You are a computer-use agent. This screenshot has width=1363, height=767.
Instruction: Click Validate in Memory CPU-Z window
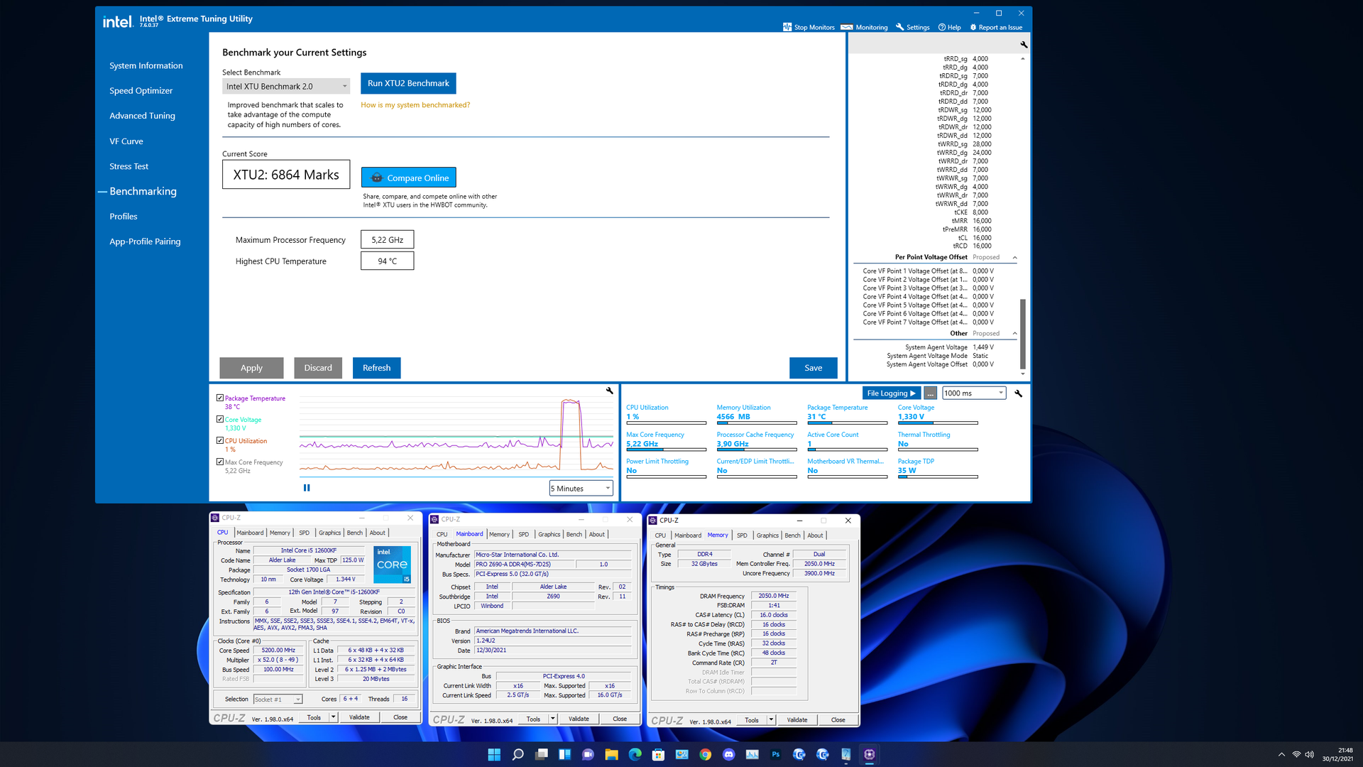[797, 720]
